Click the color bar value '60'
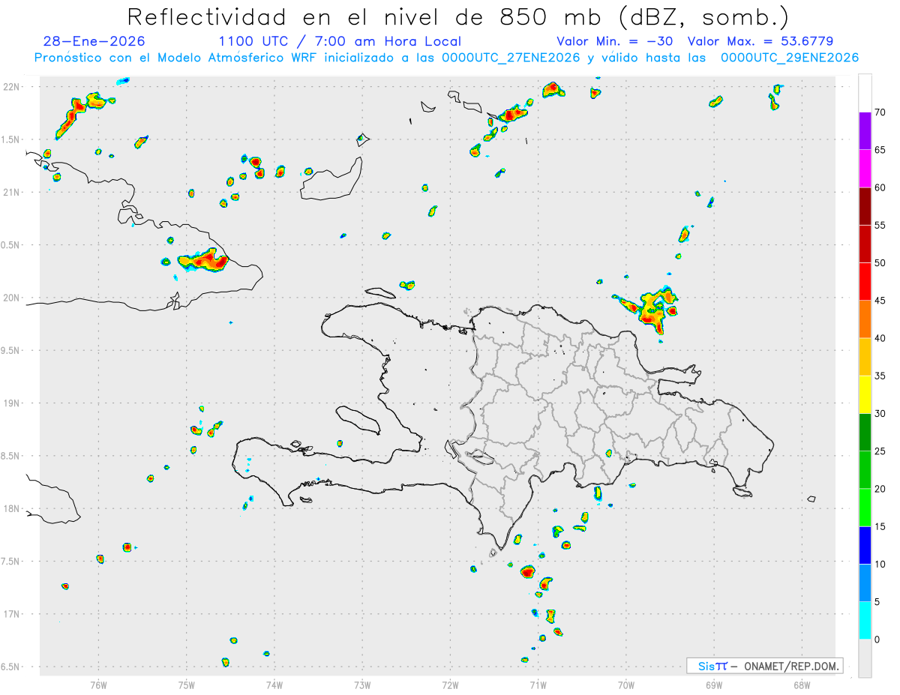 pos(880,187)
